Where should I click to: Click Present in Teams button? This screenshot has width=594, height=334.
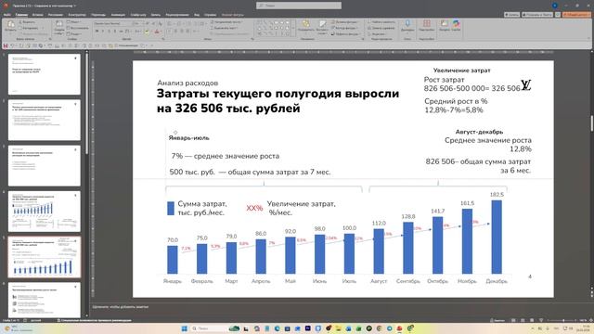[x=537, y=15]
